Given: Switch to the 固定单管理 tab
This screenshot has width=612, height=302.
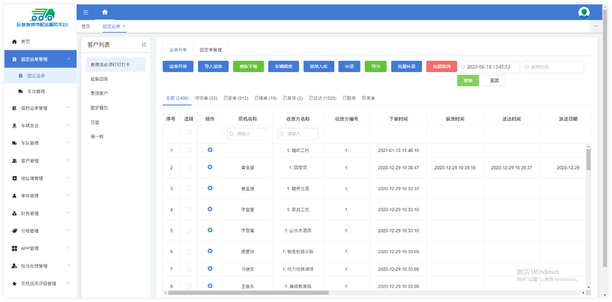Looking at the screenshot, I should (x=211, y=50).
